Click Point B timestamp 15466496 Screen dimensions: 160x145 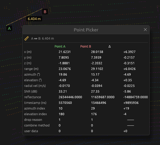point(99,103)
